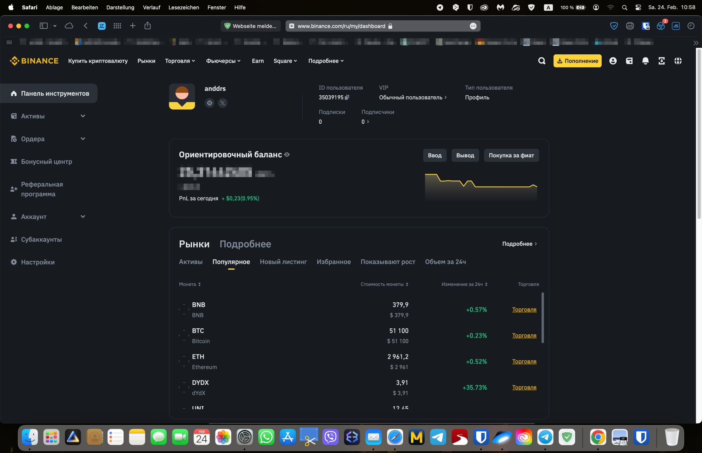Open the transfer/exchange icon in the header
The image size is (702, 453).
(x=662, y=61)
